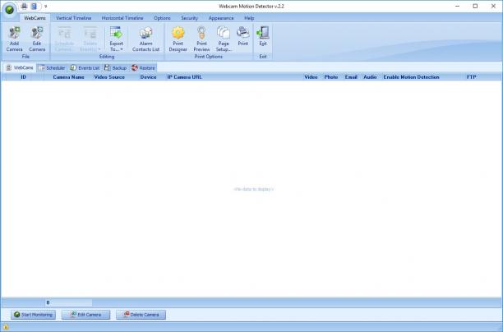This screenshot has height=332, width=503.
Task: Click the record count footer cell
Action: click(68, 302)
